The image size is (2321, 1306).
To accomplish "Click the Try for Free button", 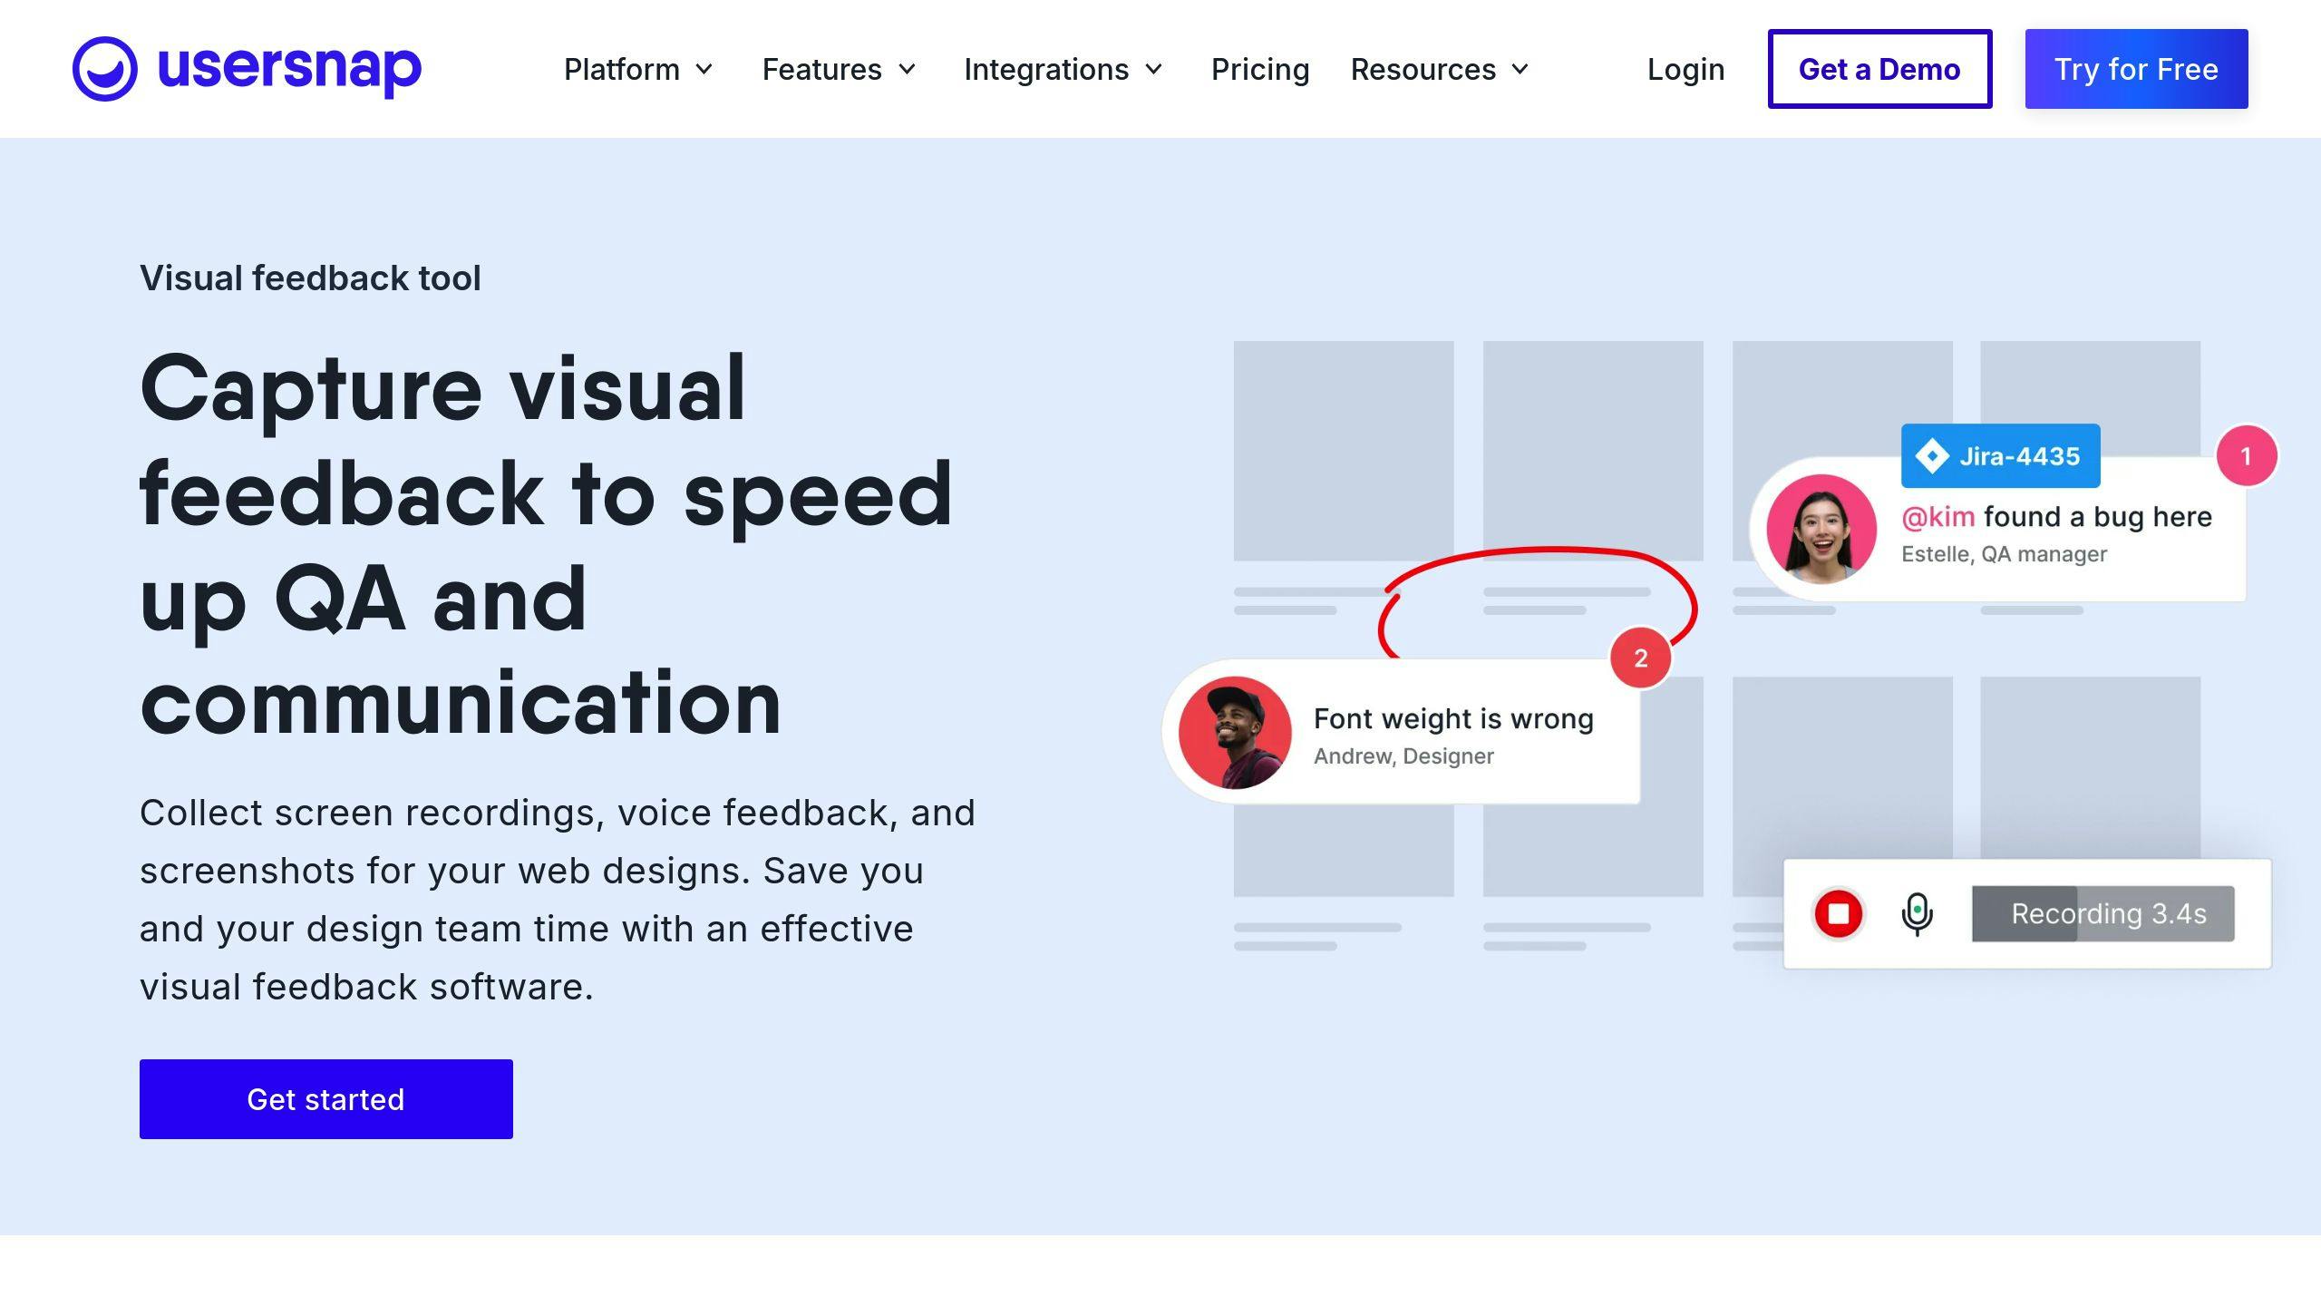I will pyautogui.click(x=2136, y=69).
